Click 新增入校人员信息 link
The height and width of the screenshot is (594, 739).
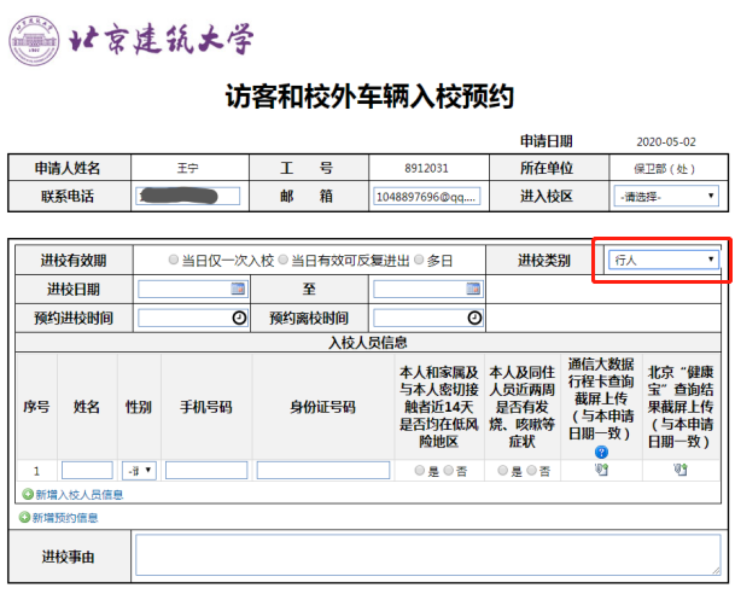pyautogui.click(x=79, y=494)
